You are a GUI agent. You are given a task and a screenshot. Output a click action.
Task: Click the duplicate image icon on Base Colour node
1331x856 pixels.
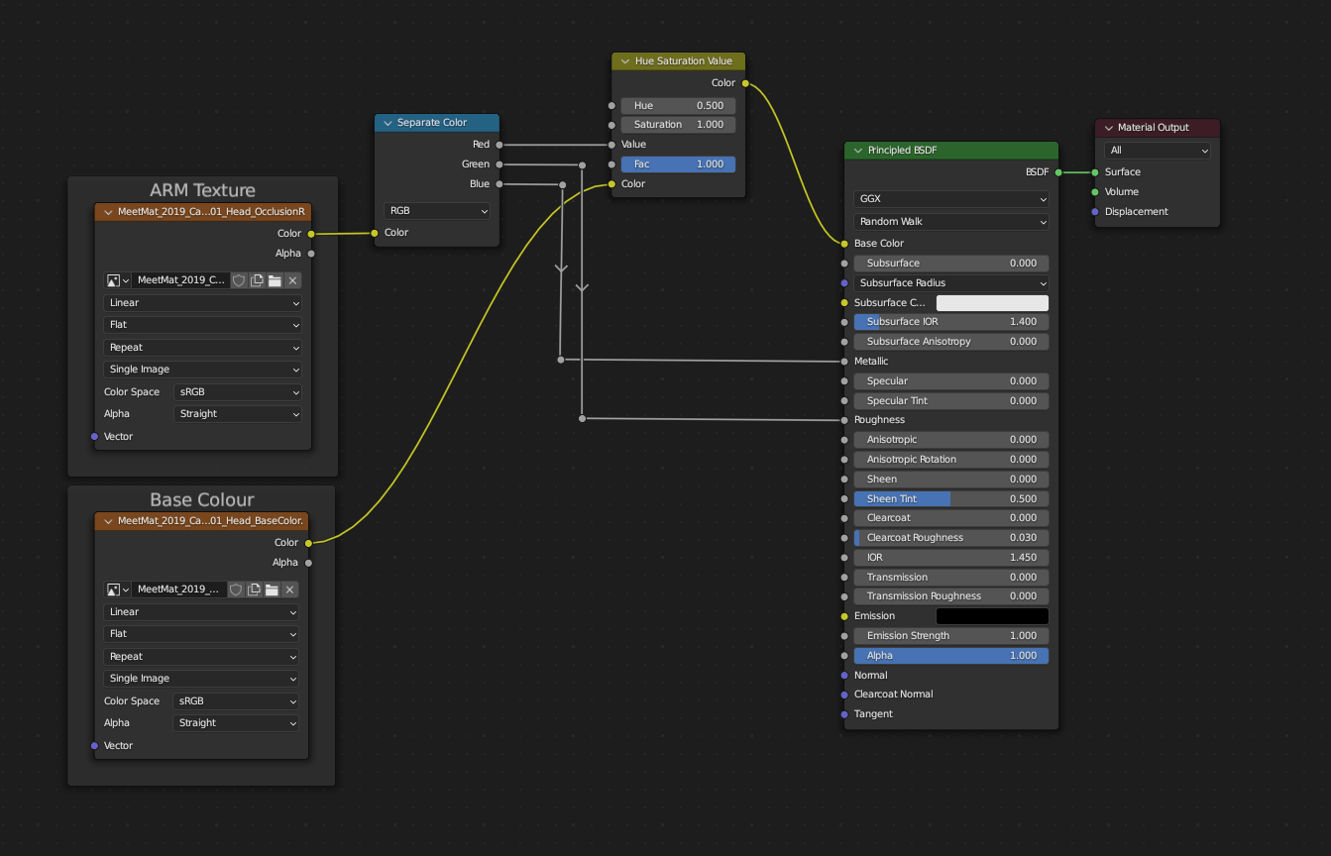[254, 589]
